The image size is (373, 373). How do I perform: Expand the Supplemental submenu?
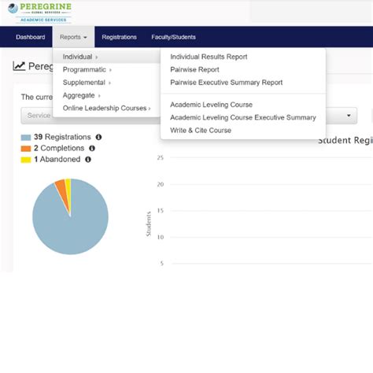[x=106, y=83]
